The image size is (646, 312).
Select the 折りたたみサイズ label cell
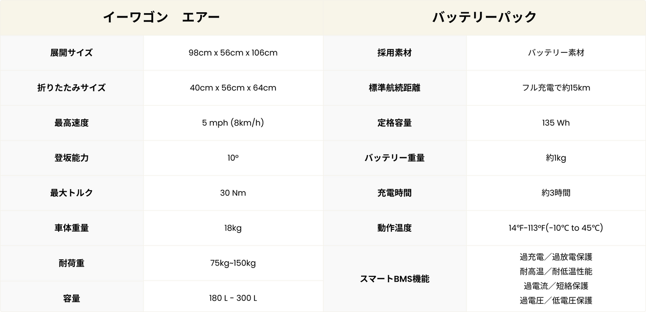[71, 88]
